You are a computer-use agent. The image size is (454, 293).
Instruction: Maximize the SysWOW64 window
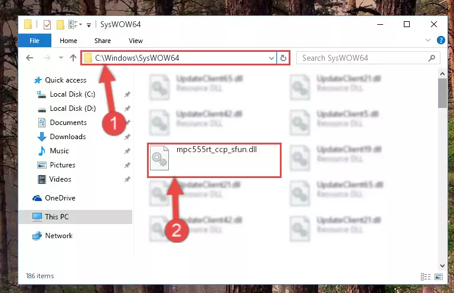[407, 25]
